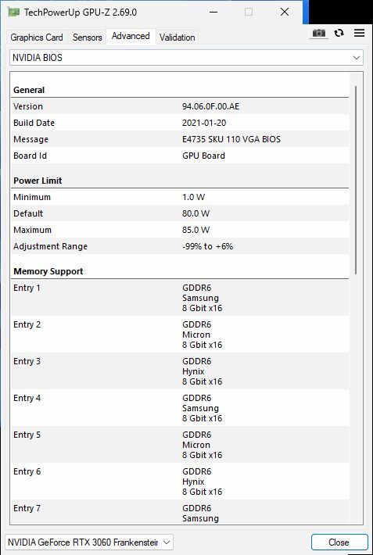Close the window with the X button
Viewport: 373px width, 555px height.
click(x=285, y=12)
